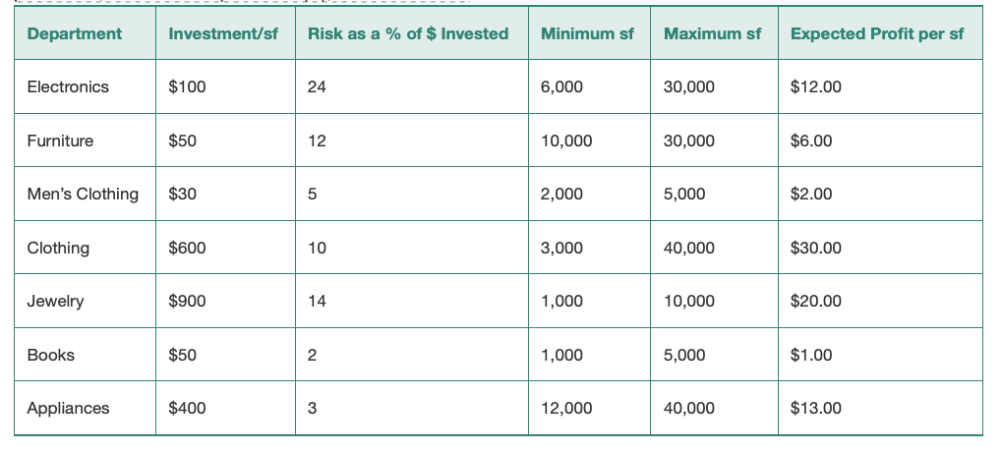
Task: Click the risk value 24
Action: (x=317, y=86)
